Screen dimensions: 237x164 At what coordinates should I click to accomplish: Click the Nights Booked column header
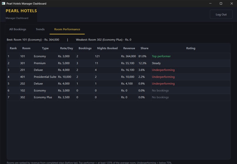[107, 48]
